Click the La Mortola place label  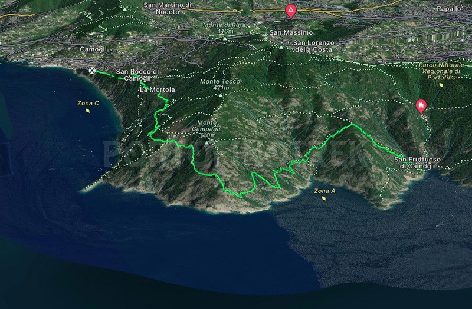coord(157,89)
